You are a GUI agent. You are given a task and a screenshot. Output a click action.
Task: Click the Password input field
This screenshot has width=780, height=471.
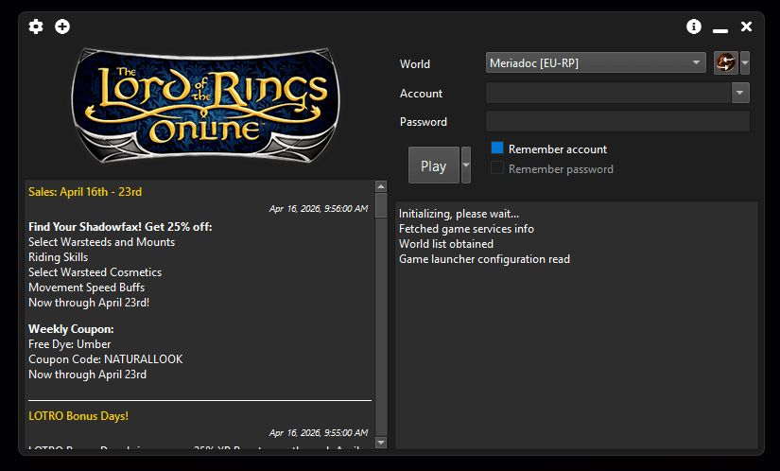[x=617, y=121]
